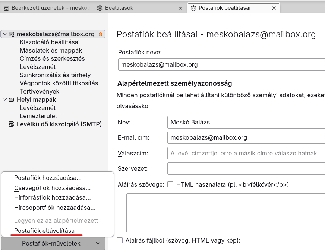Viewport: 325px width, 250px height.
Task: Click the Postafiók beállításai tab icon
Action: tap(193, 8)
